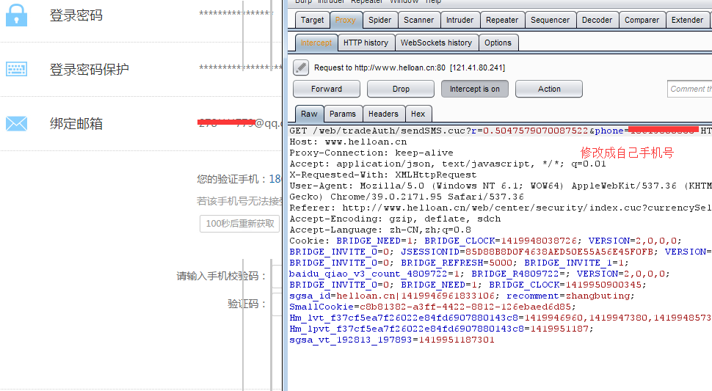Click the Accept-Language header line
Image resolution: width=712 pixels, height=391 pixels.
(x=380, y=230)
